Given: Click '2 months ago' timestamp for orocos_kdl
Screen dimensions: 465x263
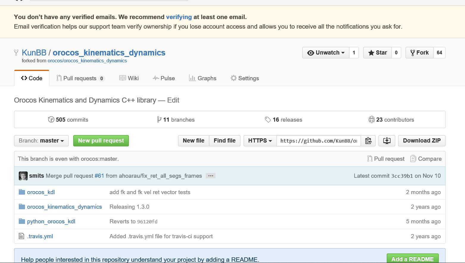Looking at the screenshot, I should (x=423, y=192).
